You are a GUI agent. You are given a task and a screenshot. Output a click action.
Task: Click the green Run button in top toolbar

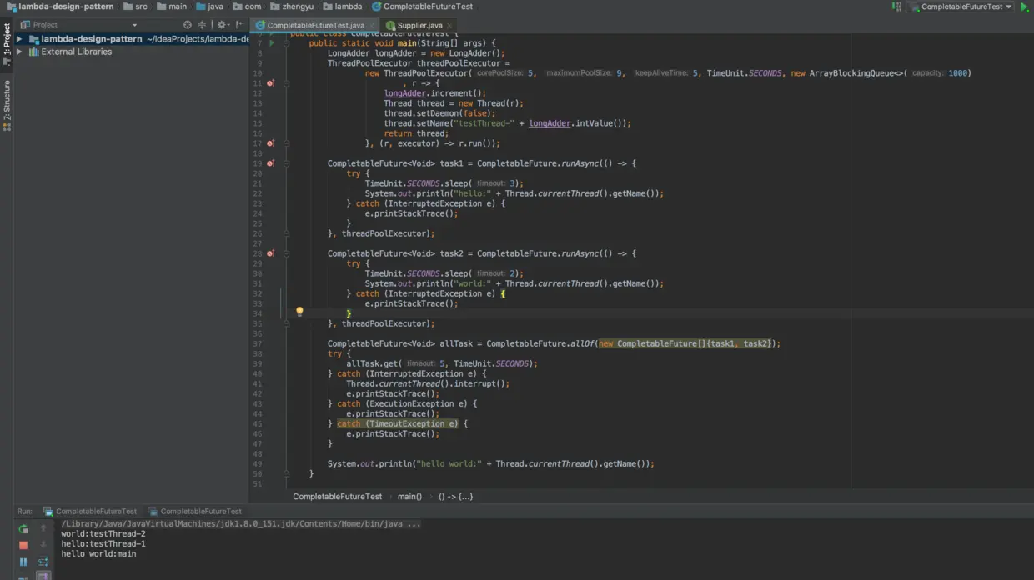pyautogui.click(x=1025, y=7)
